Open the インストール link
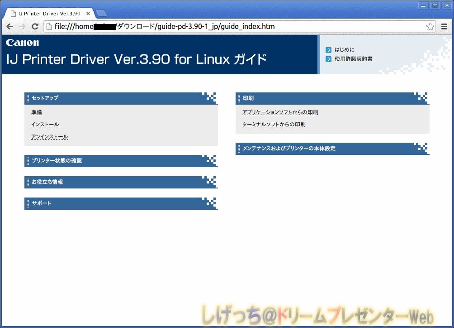 pyautogui.click(x=45, y=125)
